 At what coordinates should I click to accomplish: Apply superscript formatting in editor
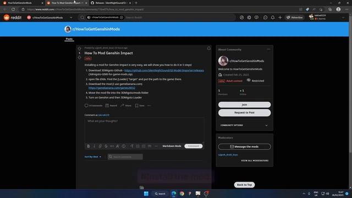118,146
